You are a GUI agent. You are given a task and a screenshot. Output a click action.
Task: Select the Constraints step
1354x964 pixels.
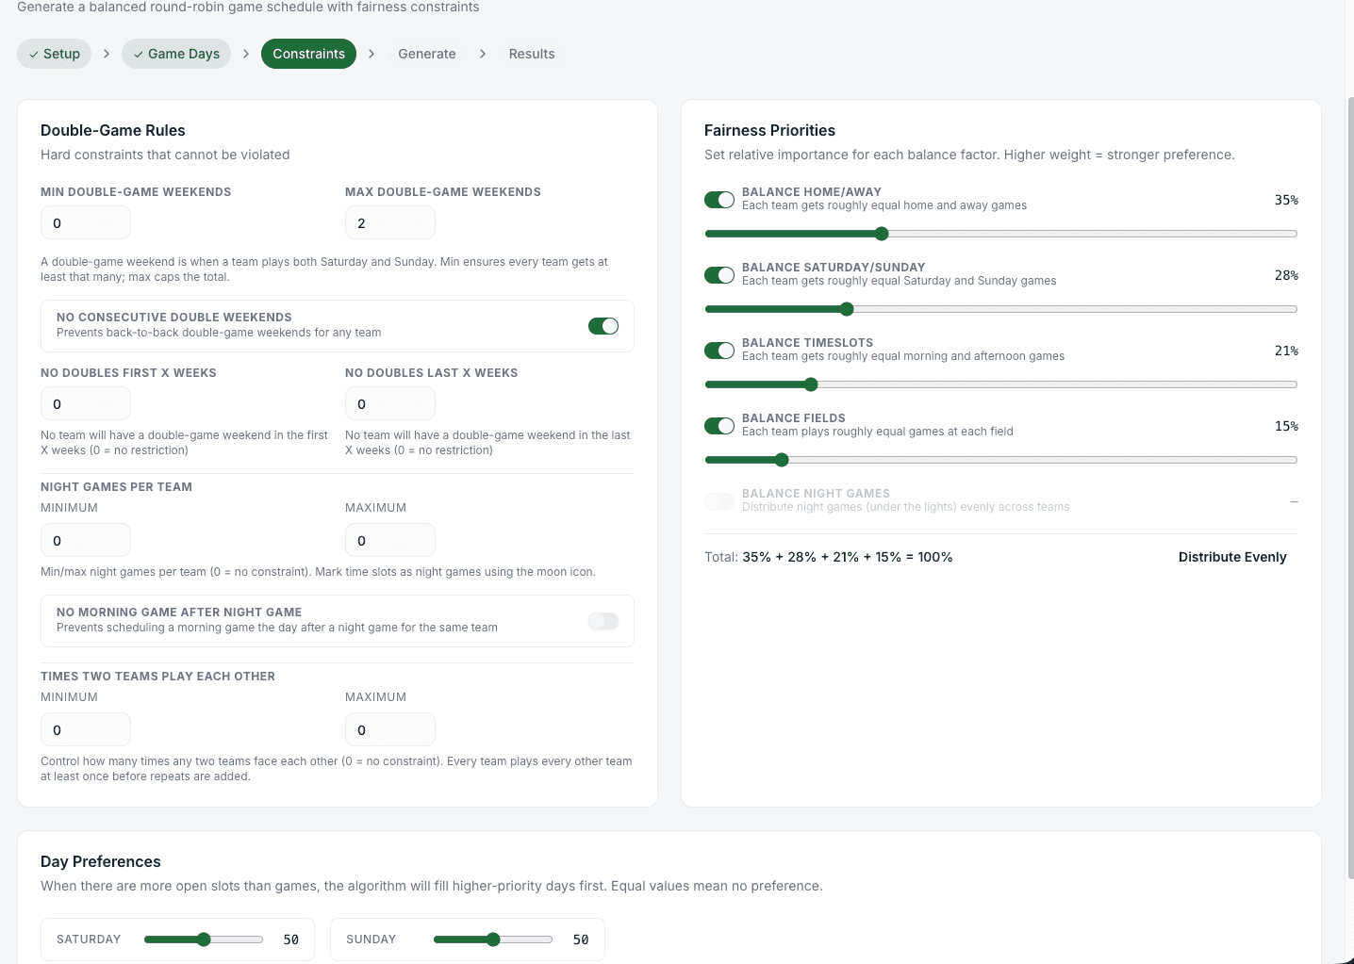point(308,54)
